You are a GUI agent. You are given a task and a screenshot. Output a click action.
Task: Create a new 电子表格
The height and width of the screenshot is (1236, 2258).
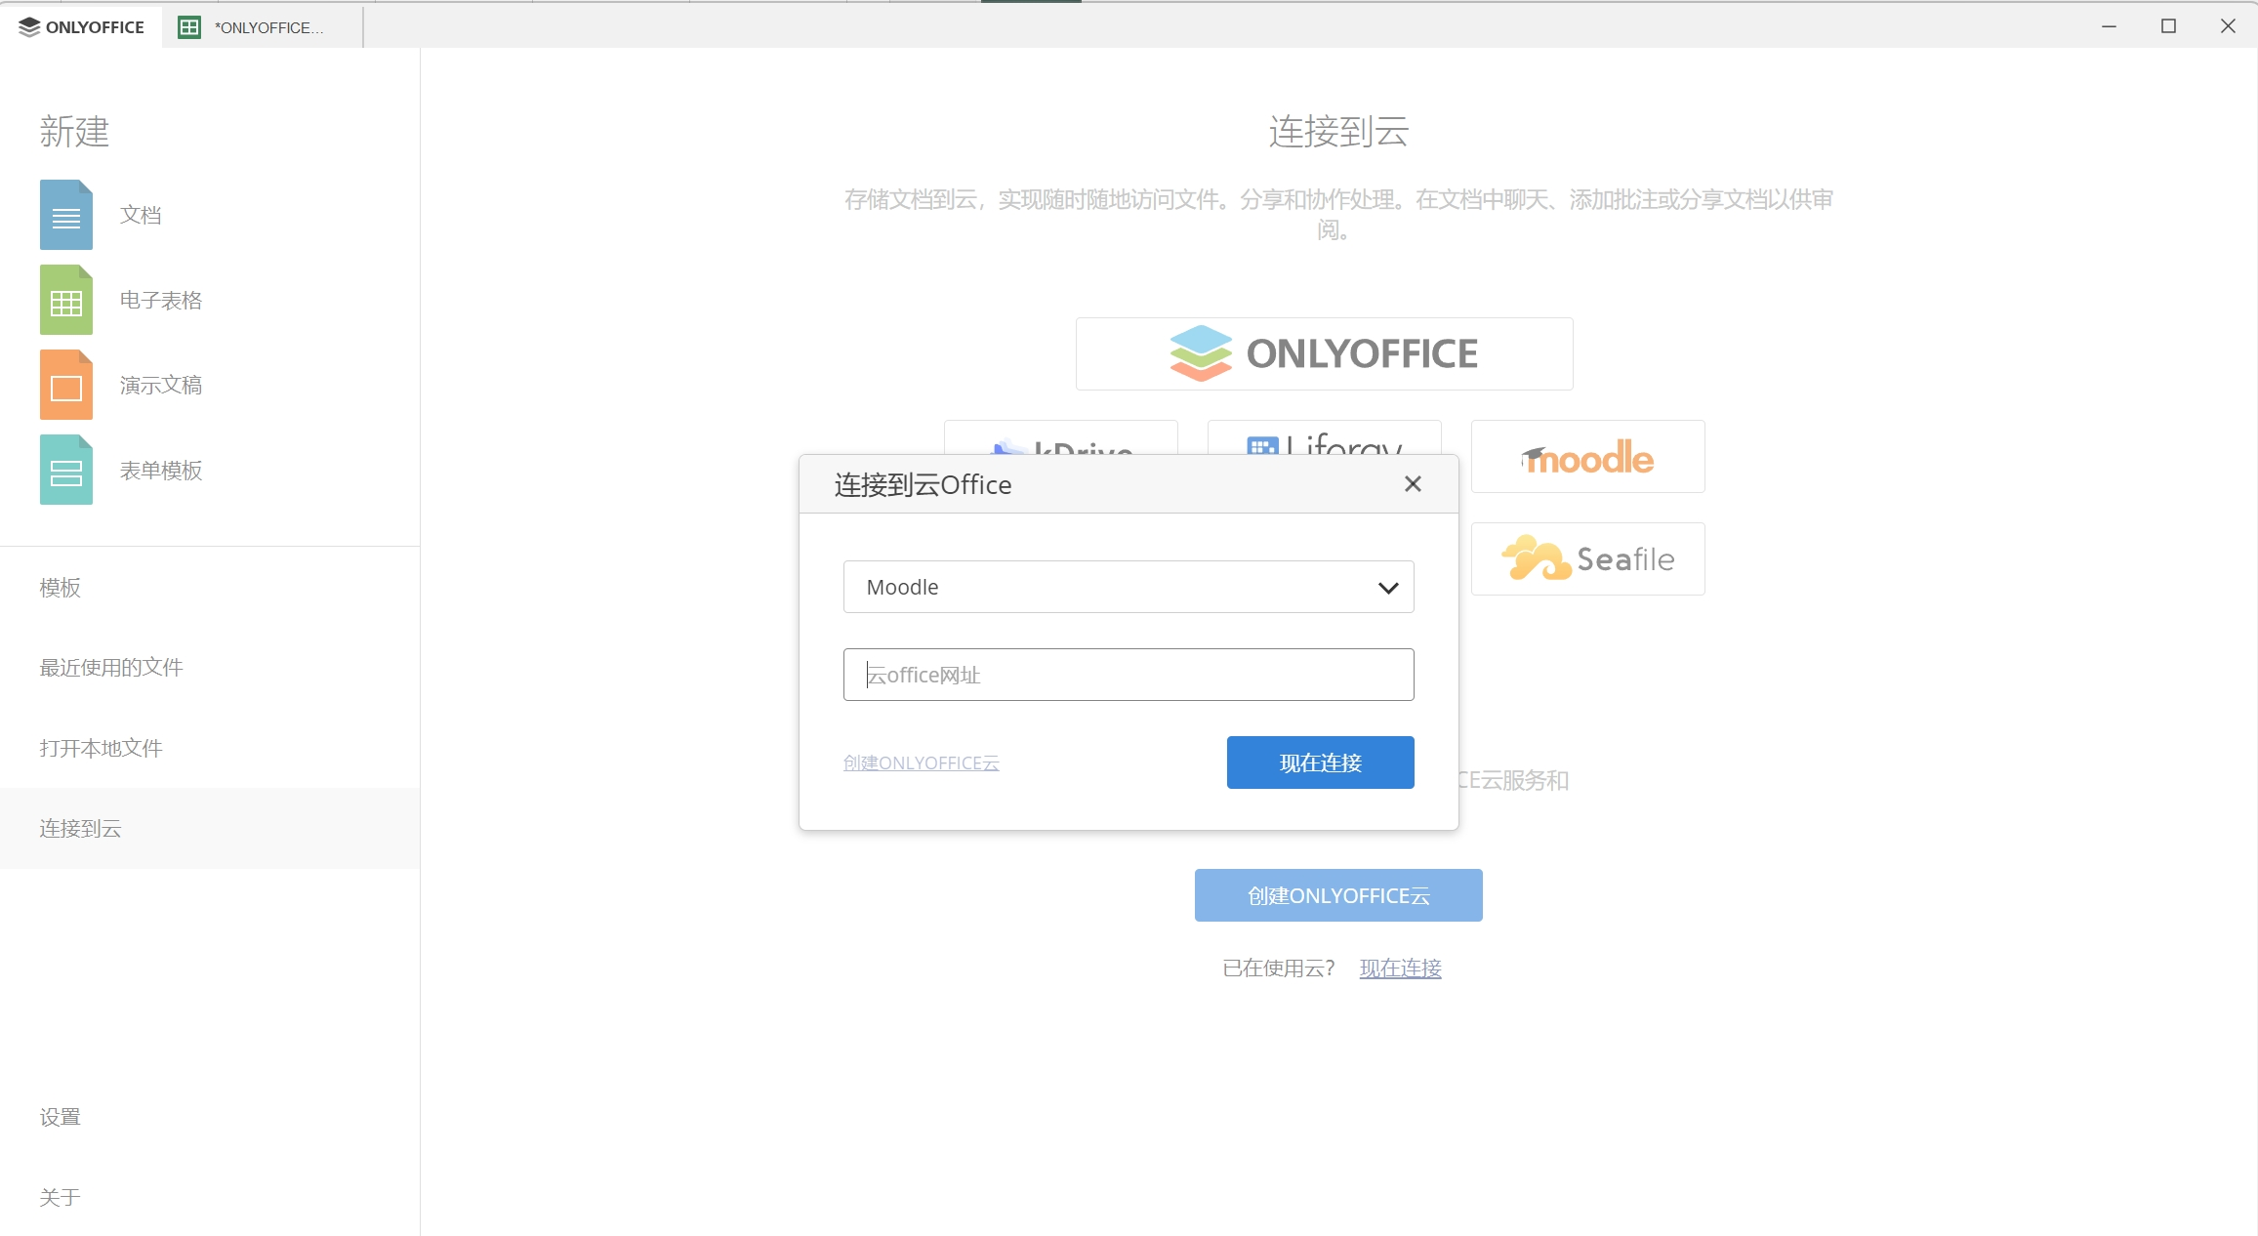tap(161, 300)
